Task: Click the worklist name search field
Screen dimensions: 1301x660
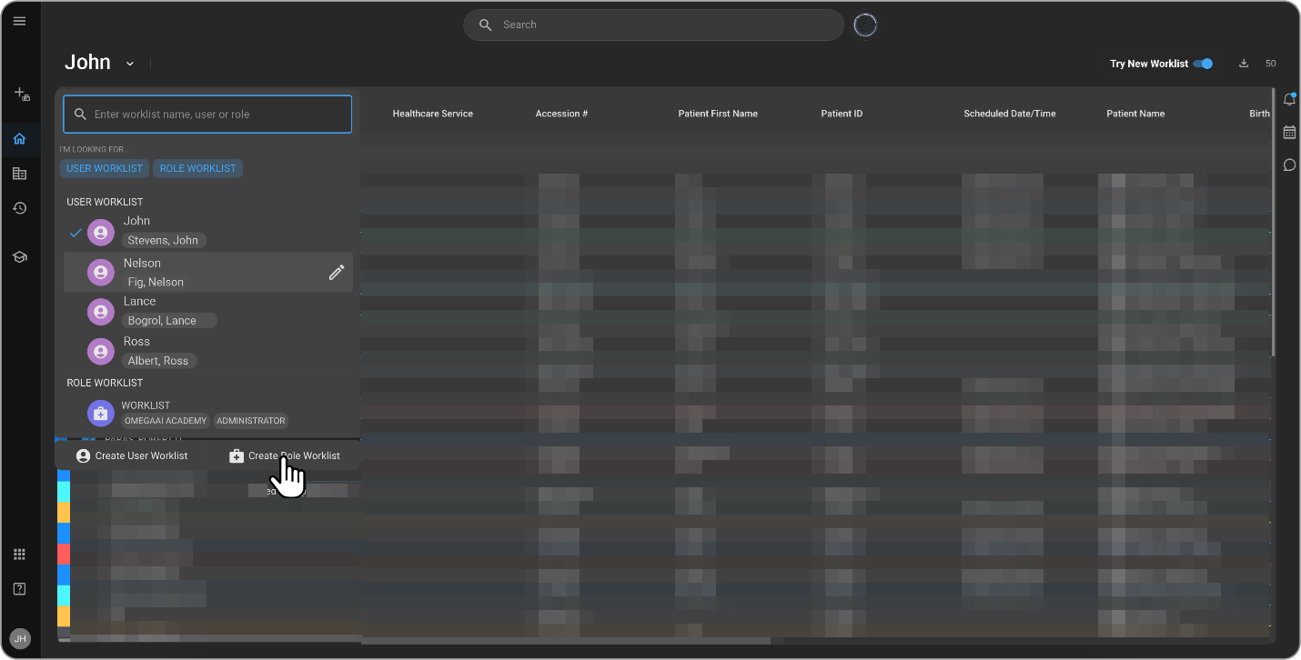Action: point(207,114)
